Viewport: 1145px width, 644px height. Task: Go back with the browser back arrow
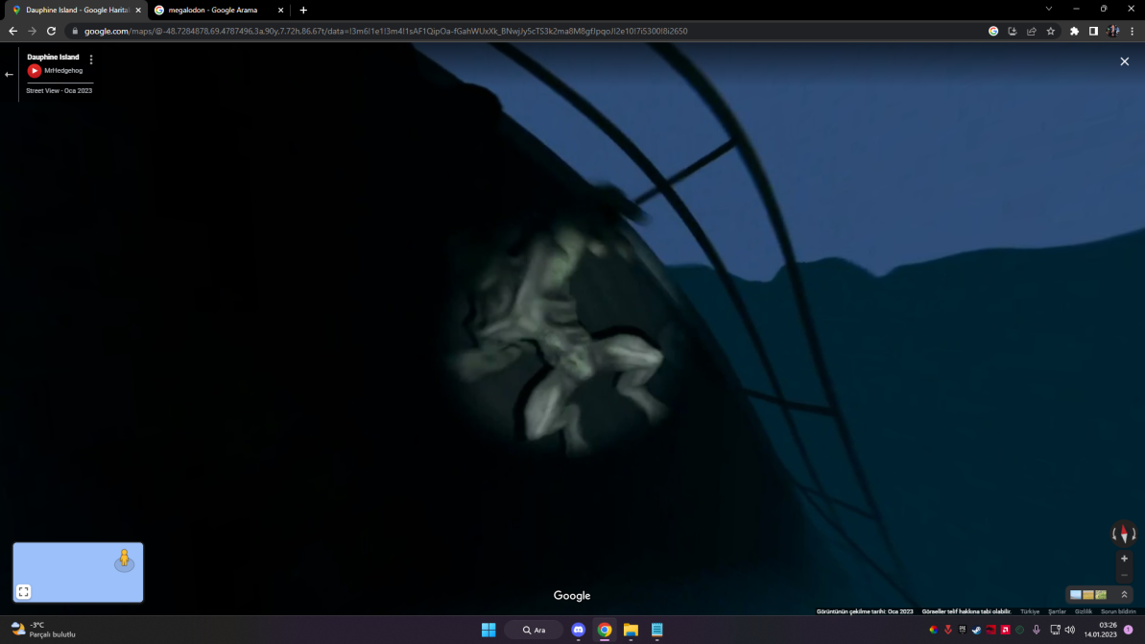pyautogui.click(x=12, y=31)
